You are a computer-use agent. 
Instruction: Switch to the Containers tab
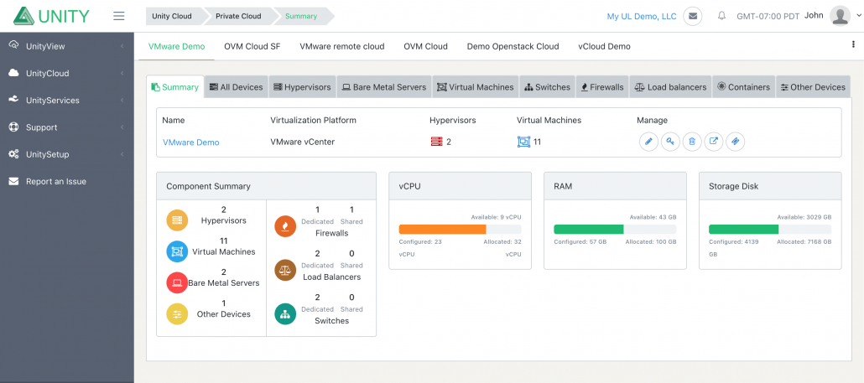[744, 87]
